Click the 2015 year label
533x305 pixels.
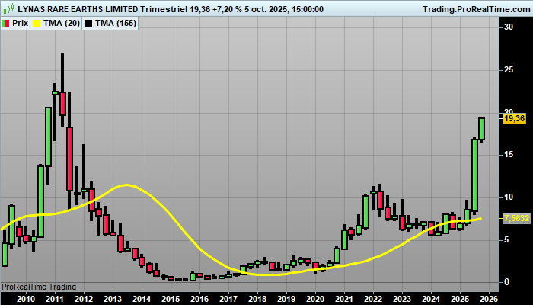tap(171, 299)
